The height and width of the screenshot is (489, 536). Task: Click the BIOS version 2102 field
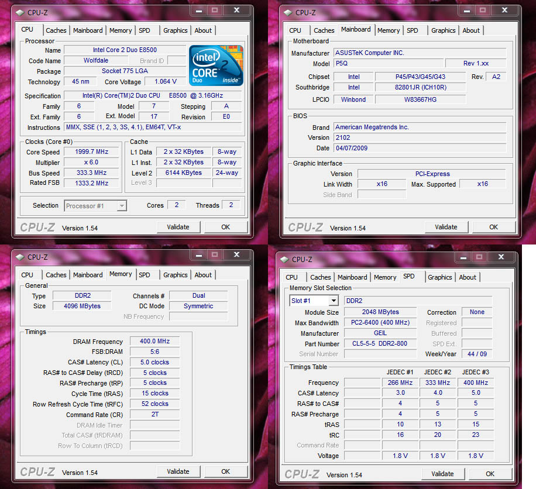tap(420, 137)
